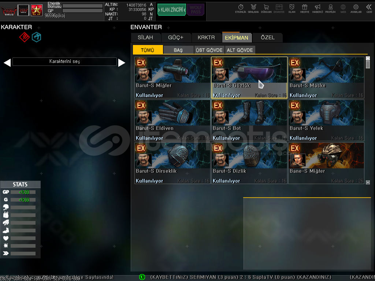Open the ETKİNLİK events icon

coord(241,9)
